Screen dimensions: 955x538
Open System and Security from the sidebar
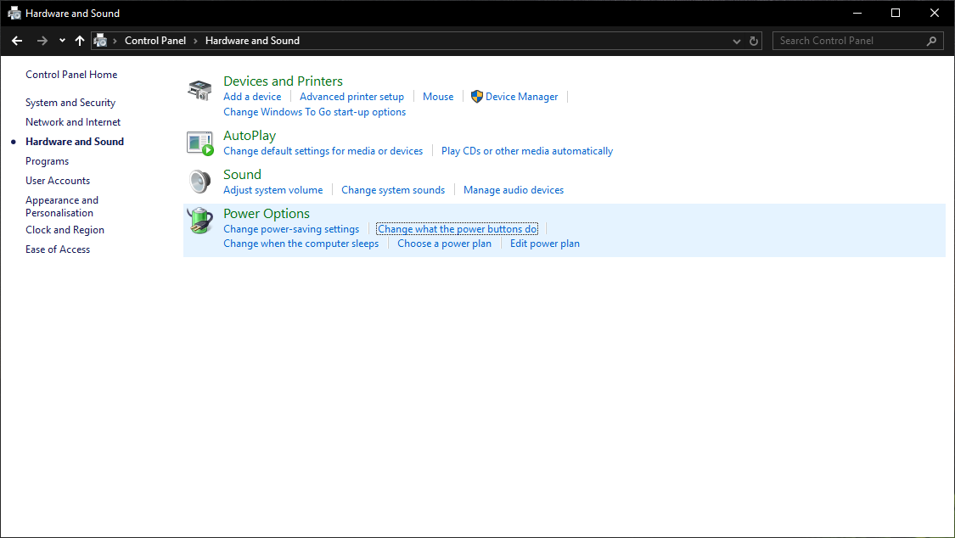click(x=70, y=102)
